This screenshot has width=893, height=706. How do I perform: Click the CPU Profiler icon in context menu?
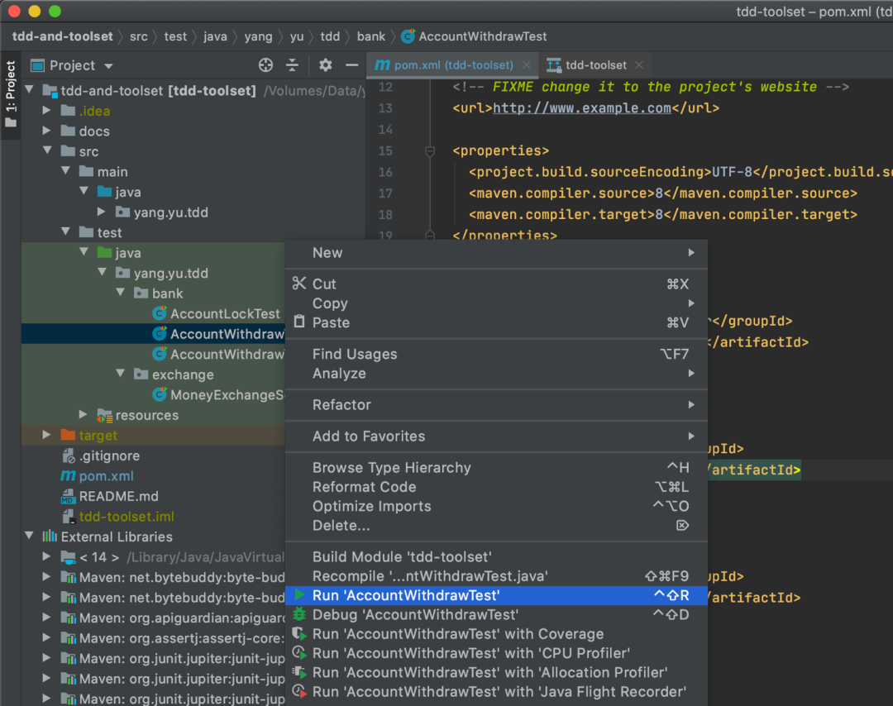tap(299, 653)
